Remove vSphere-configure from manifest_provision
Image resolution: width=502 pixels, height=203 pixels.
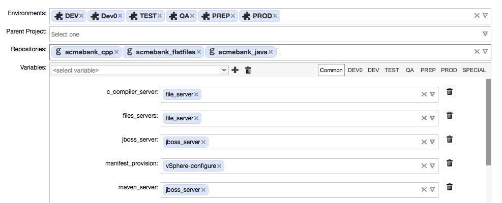tap(219, 166)
